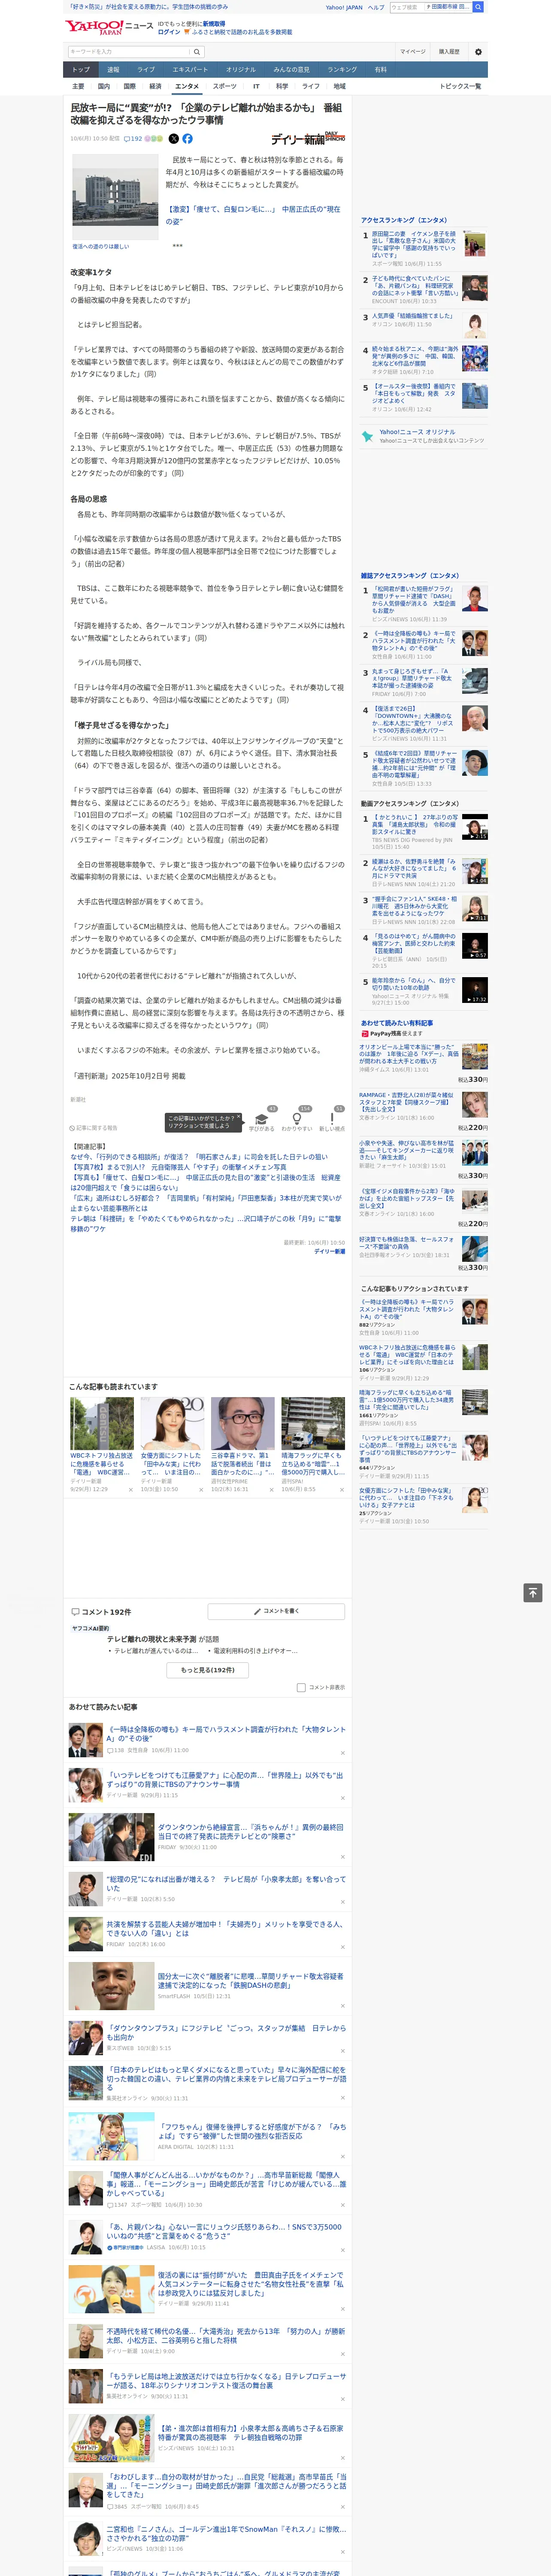
Task: Switch to the ランキング tab
Action: pyautogui.click(x=342, y=70)
